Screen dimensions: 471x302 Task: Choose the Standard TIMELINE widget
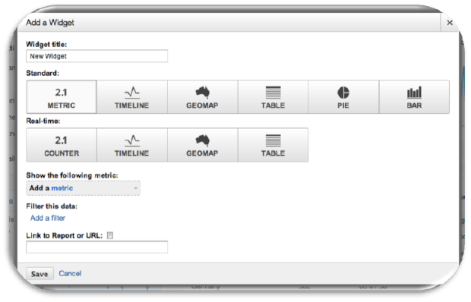[132, 97]
